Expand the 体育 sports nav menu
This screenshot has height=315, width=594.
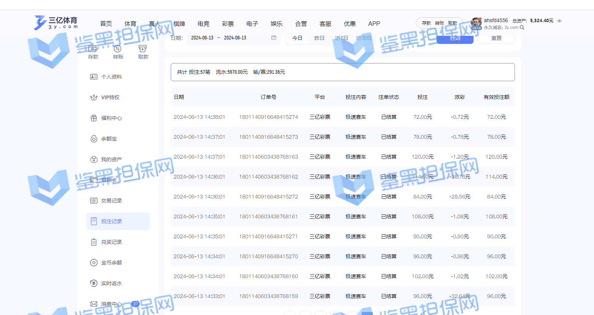pos(130,24)
